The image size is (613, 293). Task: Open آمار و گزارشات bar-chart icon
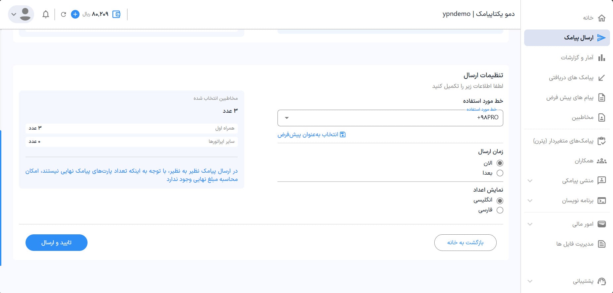point(601,58)
